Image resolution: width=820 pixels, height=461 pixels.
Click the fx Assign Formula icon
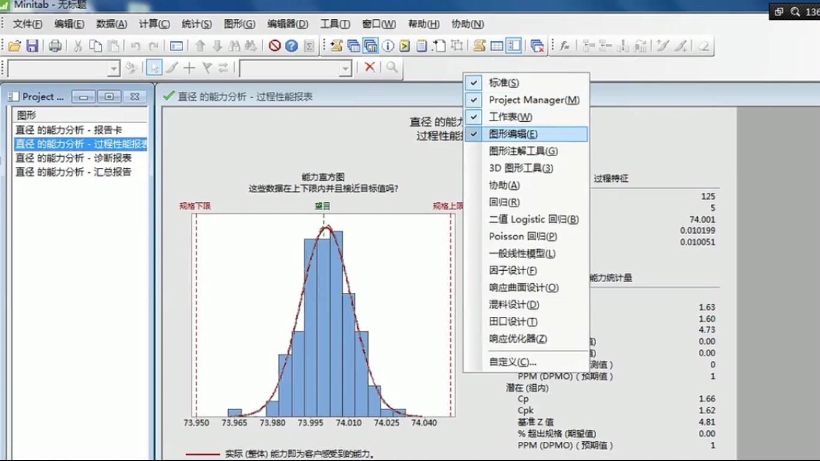pyautogui.click(x=564, y=46)
